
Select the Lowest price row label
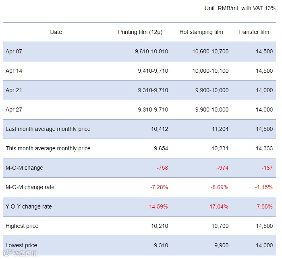click(21, 245)
